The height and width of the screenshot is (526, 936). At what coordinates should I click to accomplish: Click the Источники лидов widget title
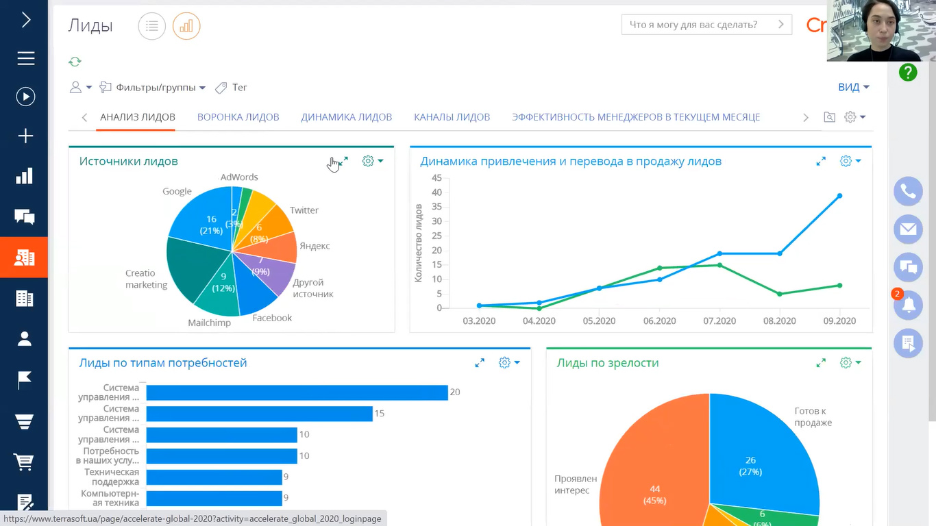tap(129, 162)
